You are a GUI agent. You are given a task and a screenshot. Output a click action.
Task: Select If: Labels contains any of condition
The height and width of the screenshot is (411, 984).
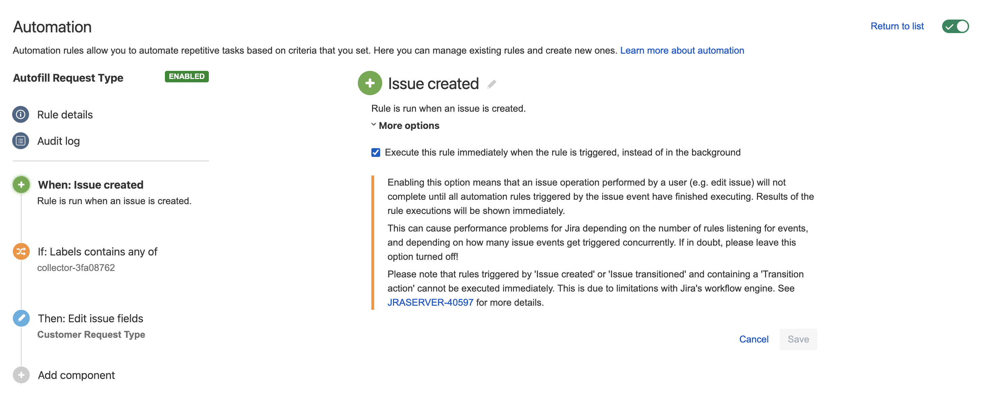point(97,251)
